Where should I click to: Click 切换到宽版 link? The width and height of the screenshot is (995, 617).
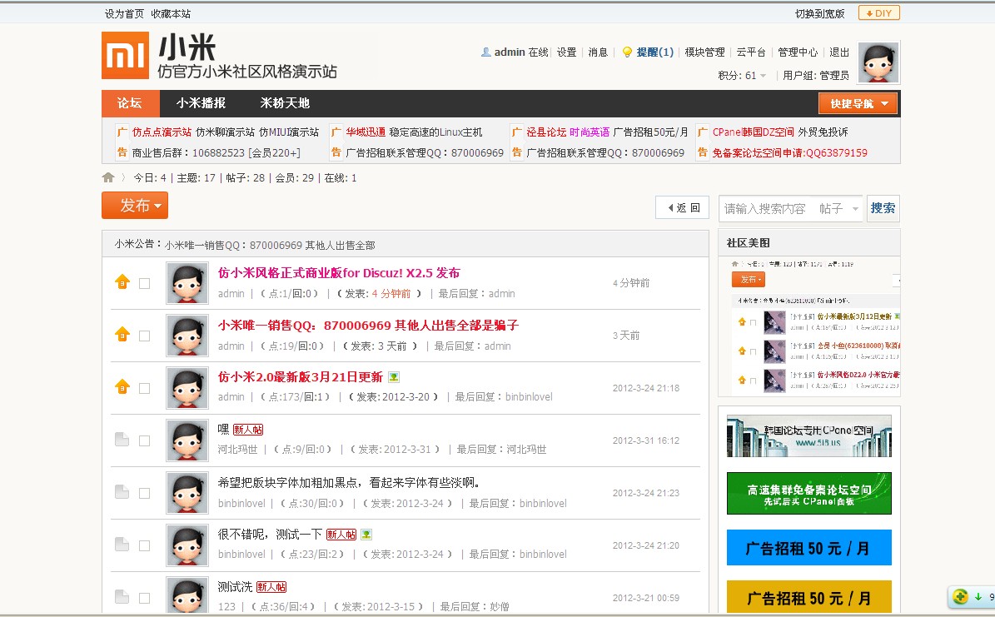click(820, 13)
